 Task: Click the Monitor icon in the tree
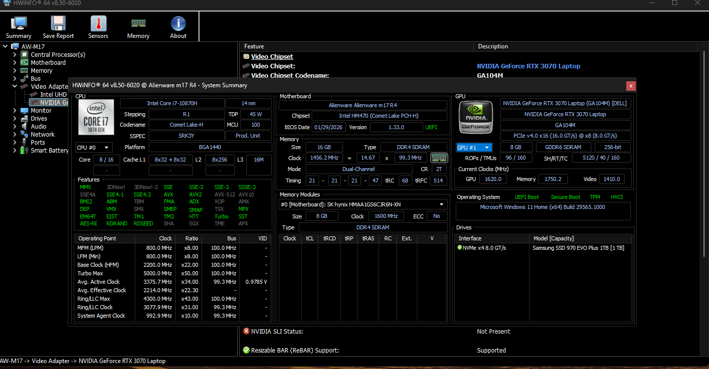[24, 111]
